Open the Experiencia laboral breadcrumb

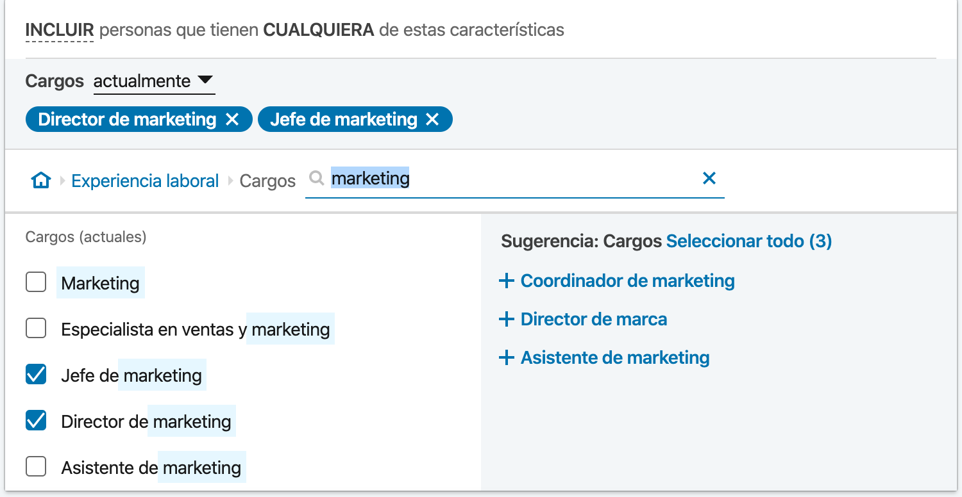(x=145, y=180)
